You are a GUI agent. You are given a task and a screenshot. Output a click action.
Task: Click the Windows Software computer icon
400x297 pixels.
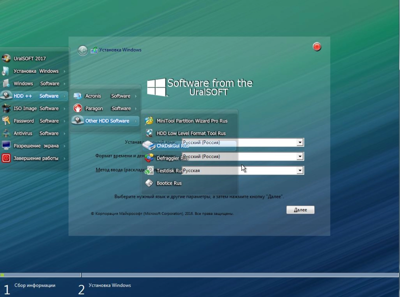(x=6, y=83)
